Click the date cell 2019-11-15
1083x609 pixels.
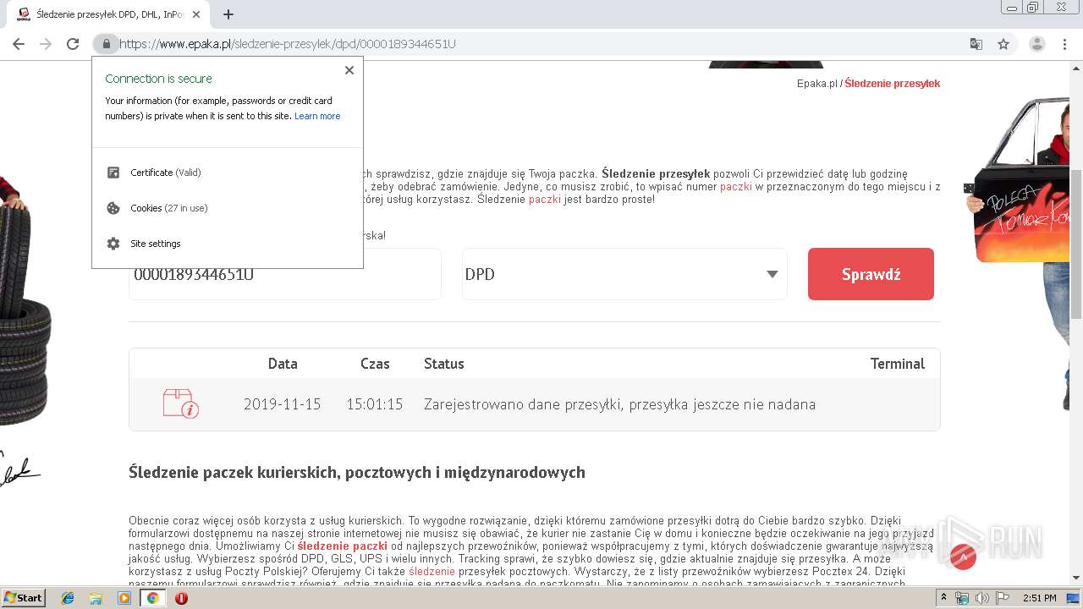(283, 404)
